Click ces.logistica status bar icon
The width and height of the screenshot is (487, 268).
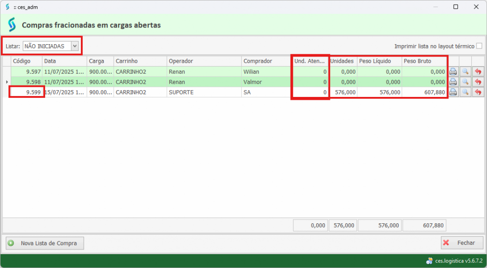[429, 261]
